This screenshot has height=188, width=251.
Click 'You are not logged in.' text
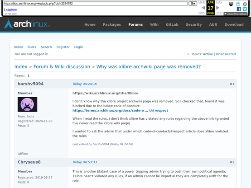32,54
